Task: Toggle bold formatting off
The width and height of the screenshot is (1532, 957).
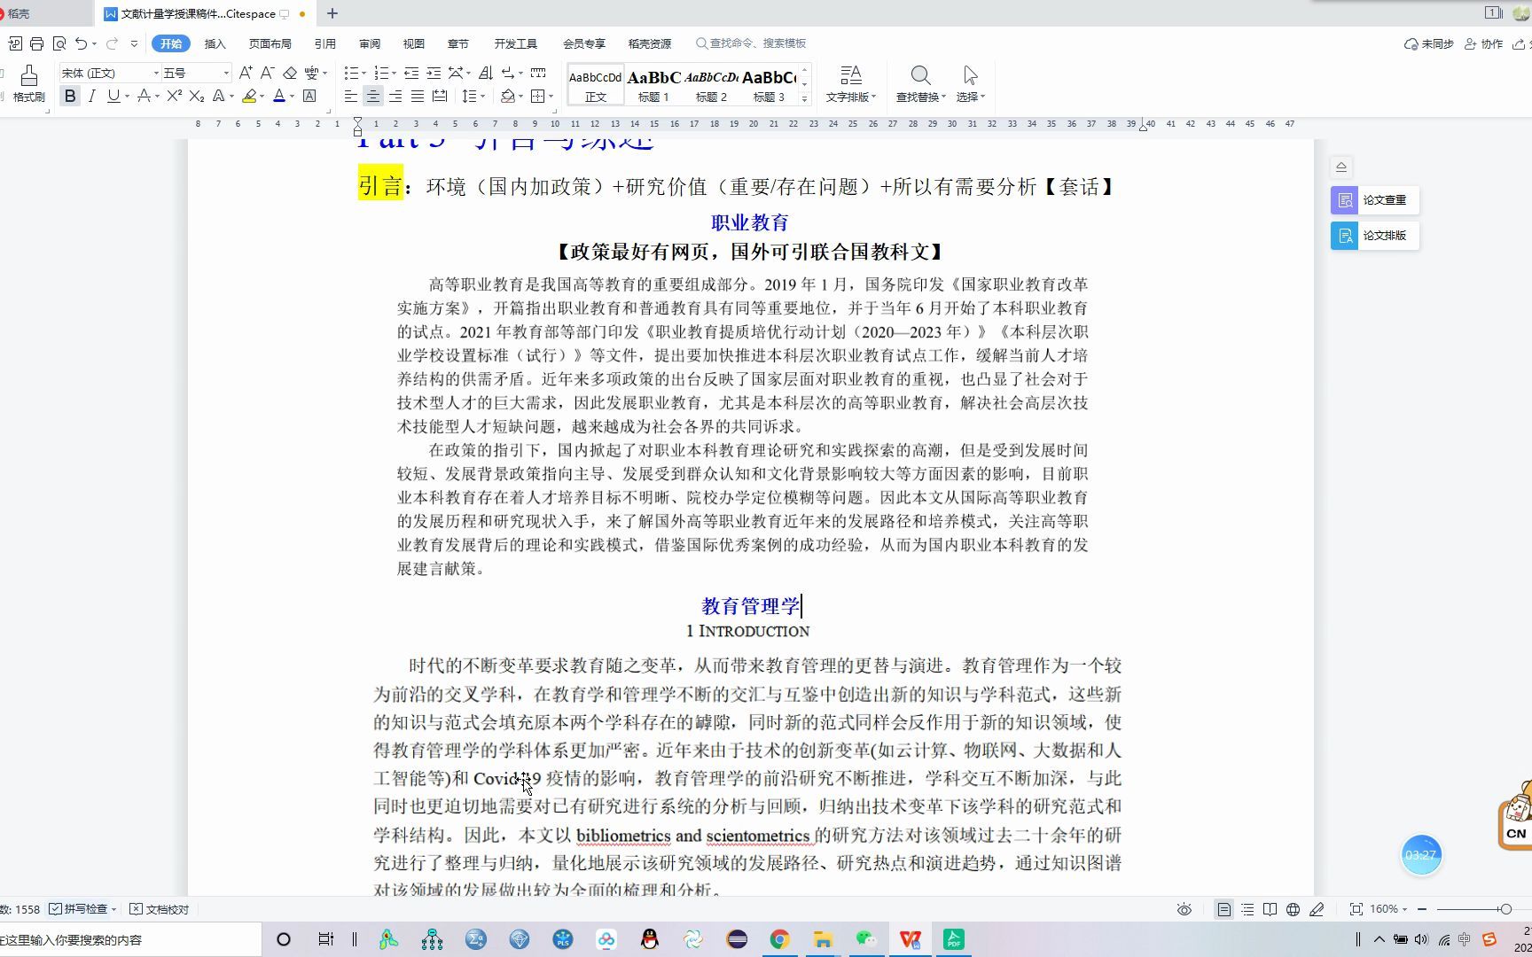Action: (x=69, y=97)
